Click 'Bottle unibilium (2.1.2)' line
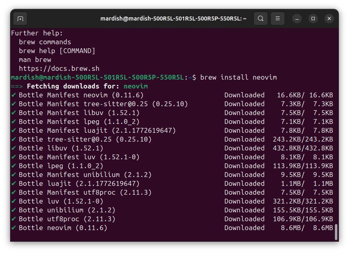 (67, 210)
